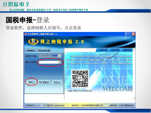Expand the 纳税人识别号 dropdown arrow
Viewport: 151px width, 113px height.
click(x=59, y=62)
